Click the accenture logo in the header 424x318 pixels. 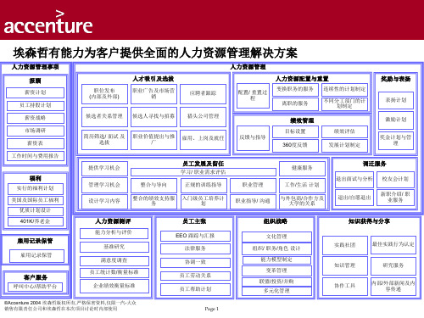[48, 23]
